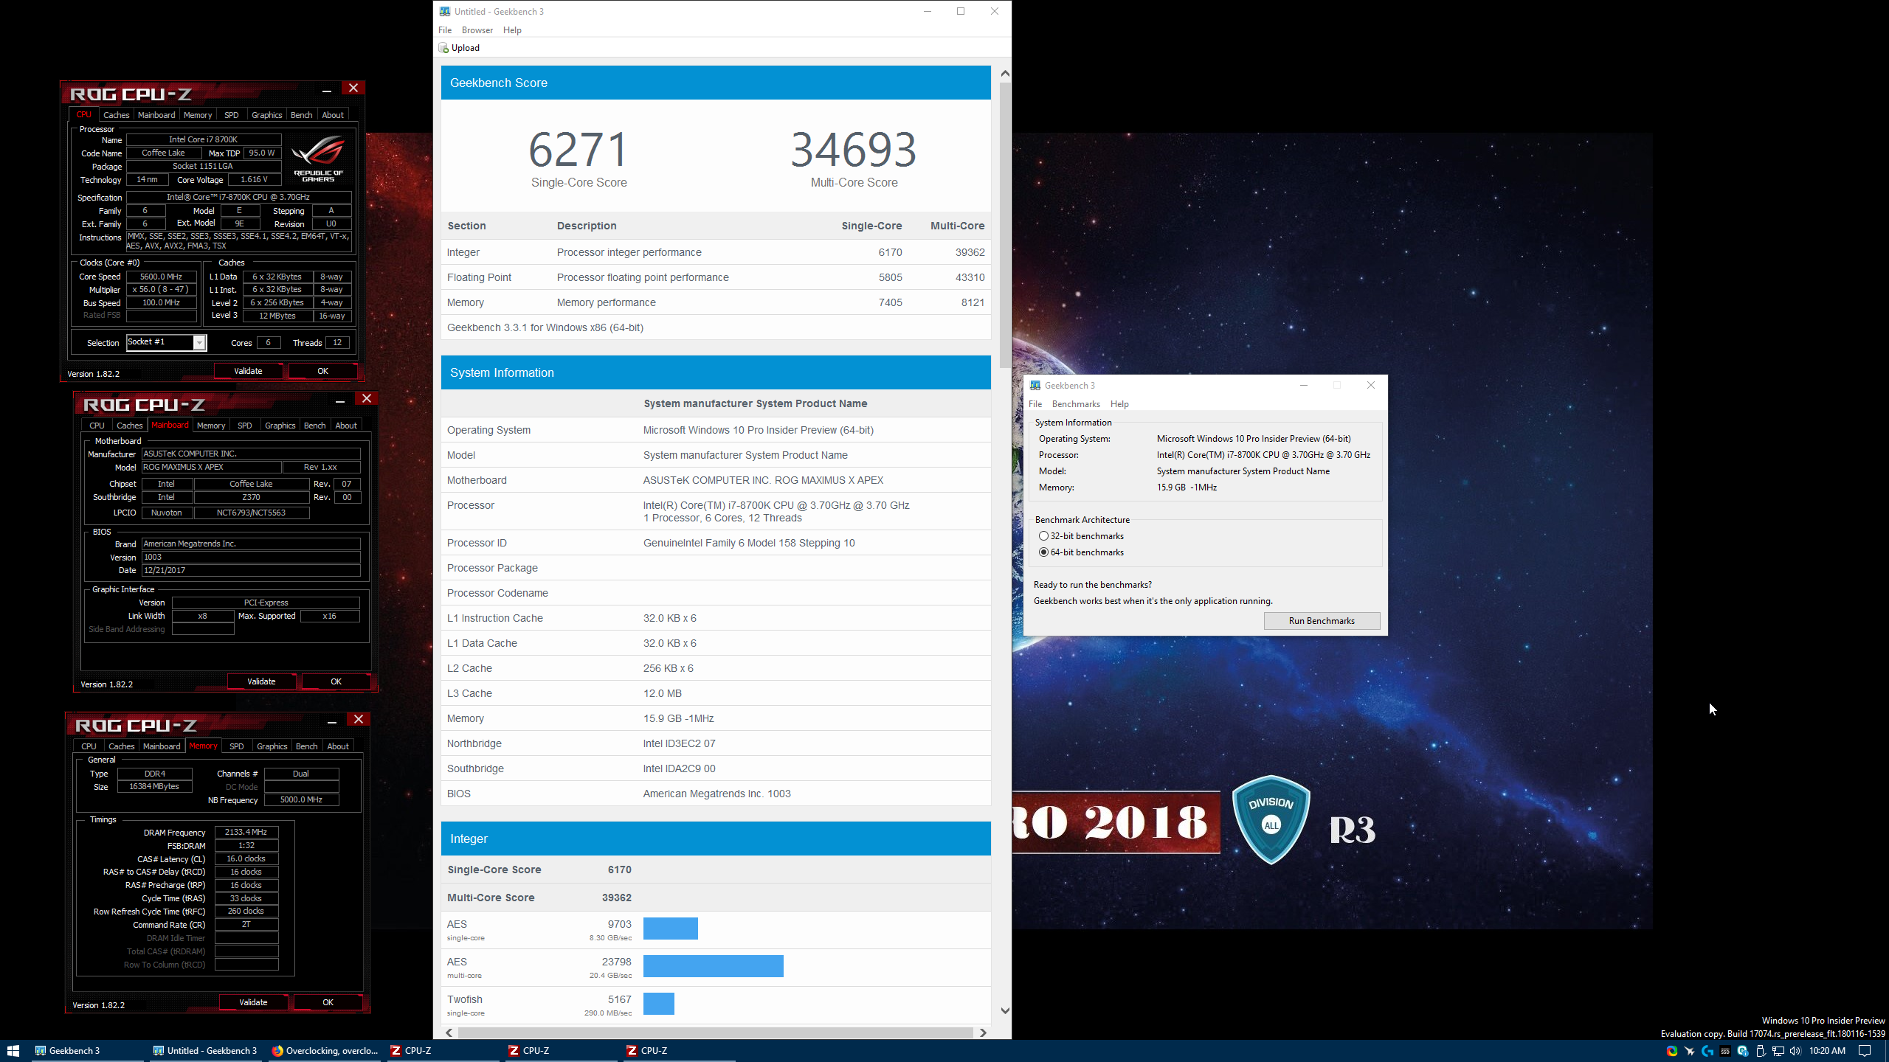Open the SSD utility tray icon
1889x1062 pixels.
tap(1725, 1051)
